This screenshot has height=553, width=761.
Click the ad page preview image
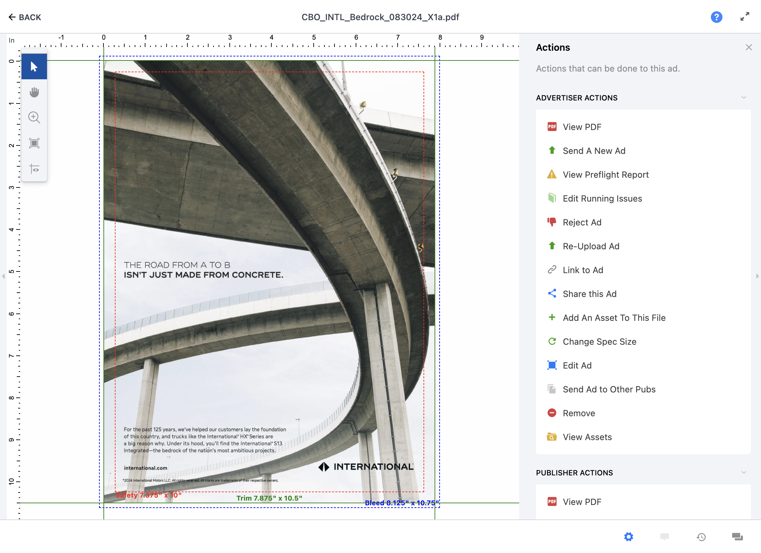coord(269,282)
